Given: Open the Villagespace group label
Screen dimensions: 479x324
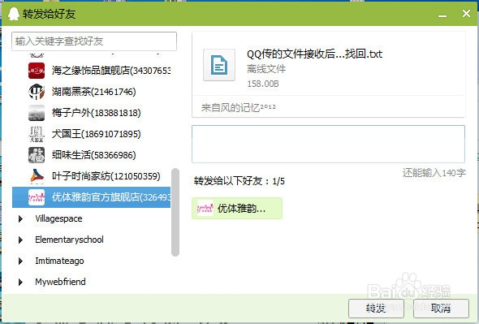Looking at the screenshot, I should click(58, 219).
